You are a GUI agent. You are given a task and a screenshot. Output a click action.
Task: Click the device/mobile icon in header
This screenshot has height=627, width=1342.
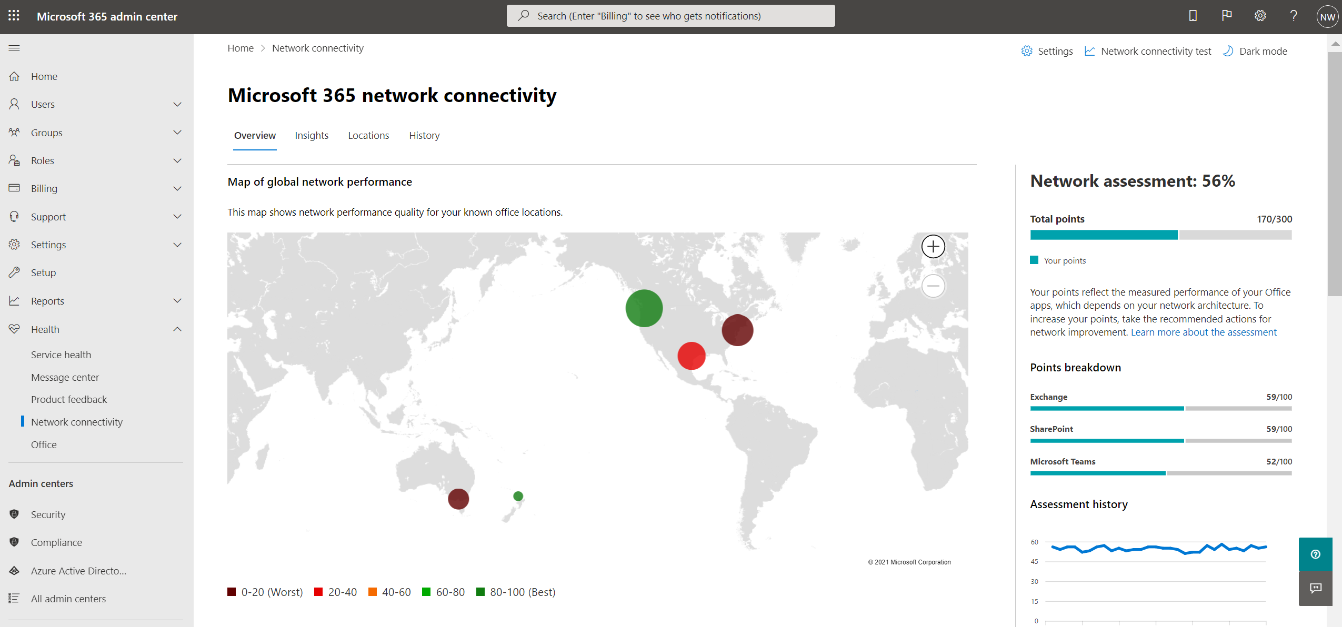click(x=1192, y=16)
